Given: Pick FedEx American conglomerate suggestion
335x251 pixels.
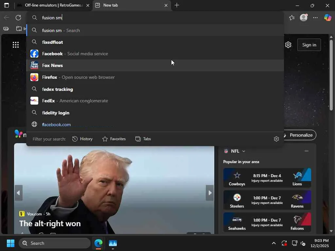Looking at the screenshot, I should point(155,101).
